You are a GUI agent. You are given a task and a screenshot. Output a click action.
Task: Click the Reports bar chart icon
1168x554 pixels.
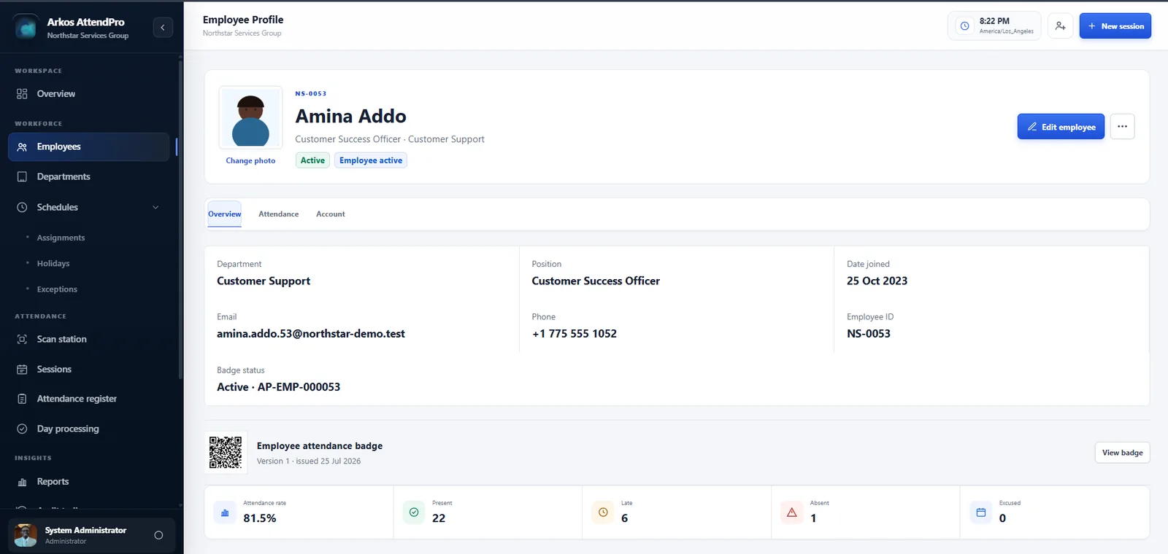[22, 482]
